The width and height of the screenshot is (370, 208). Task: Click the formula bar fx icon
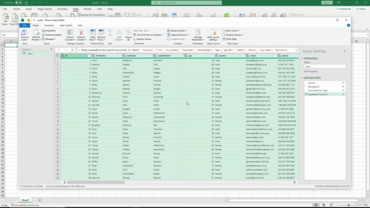(x=72, y=50)
